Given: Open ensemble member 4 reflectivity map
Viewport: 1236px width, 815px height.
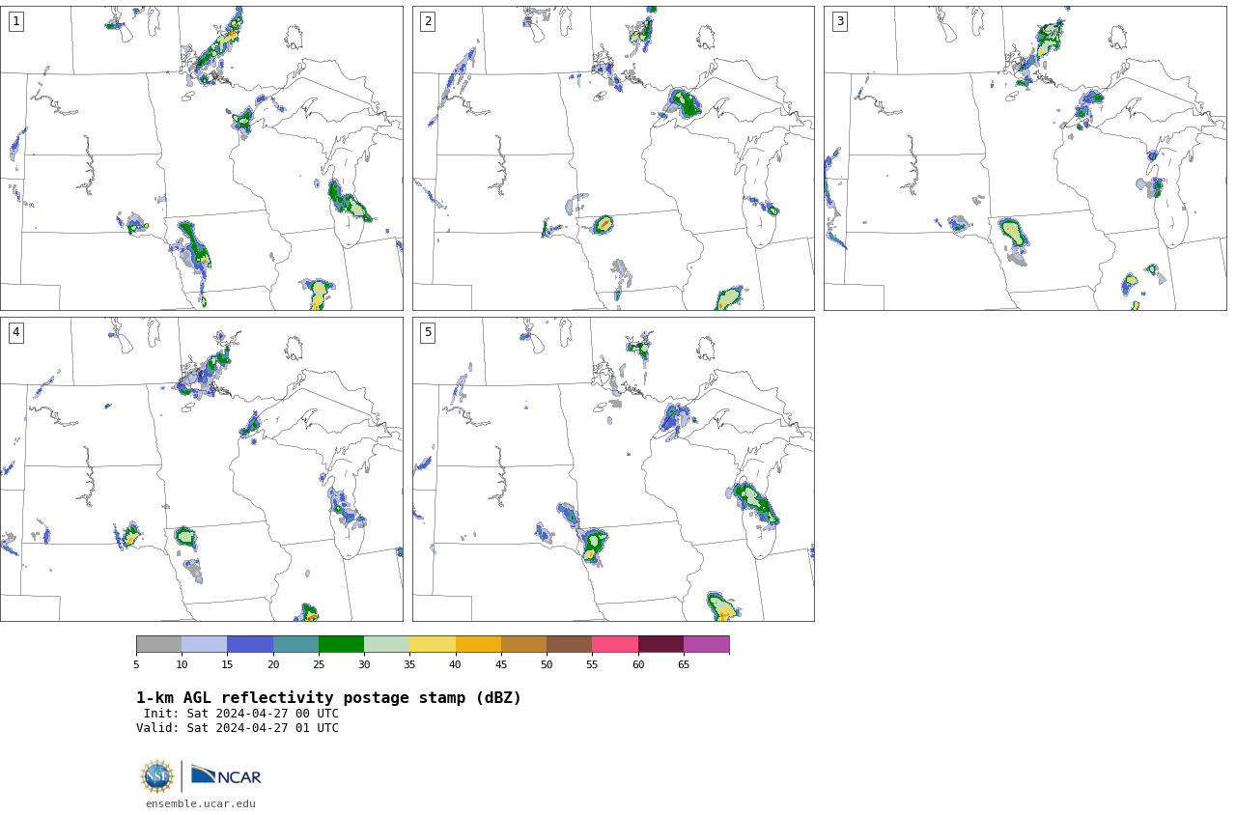Looking at the screenshot, I should pyautogui.click(x=201, y=469).
